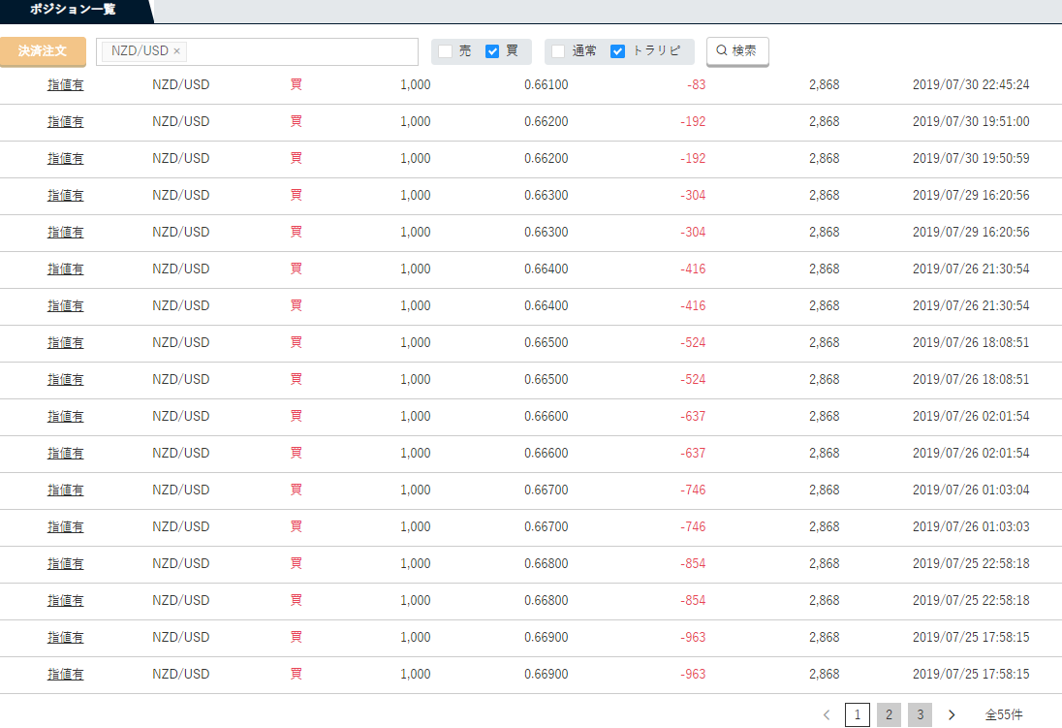Click date 2019/07/30 19:51:00

pos(971,122)
